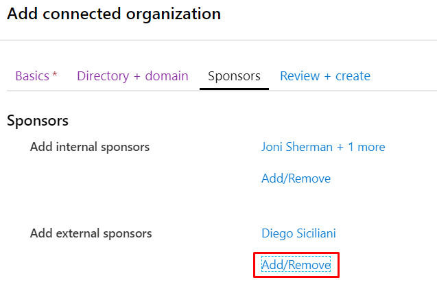
Task: Click Add/Remove under internal sponsors
Action: tap(296, 178)
